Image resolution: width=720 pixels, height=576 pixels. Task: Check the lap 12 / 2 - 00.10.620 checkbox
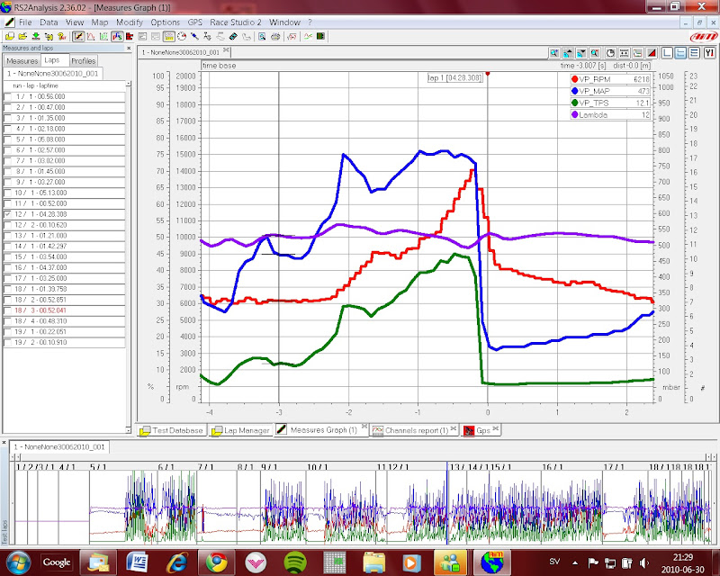[x=8, y=225]
